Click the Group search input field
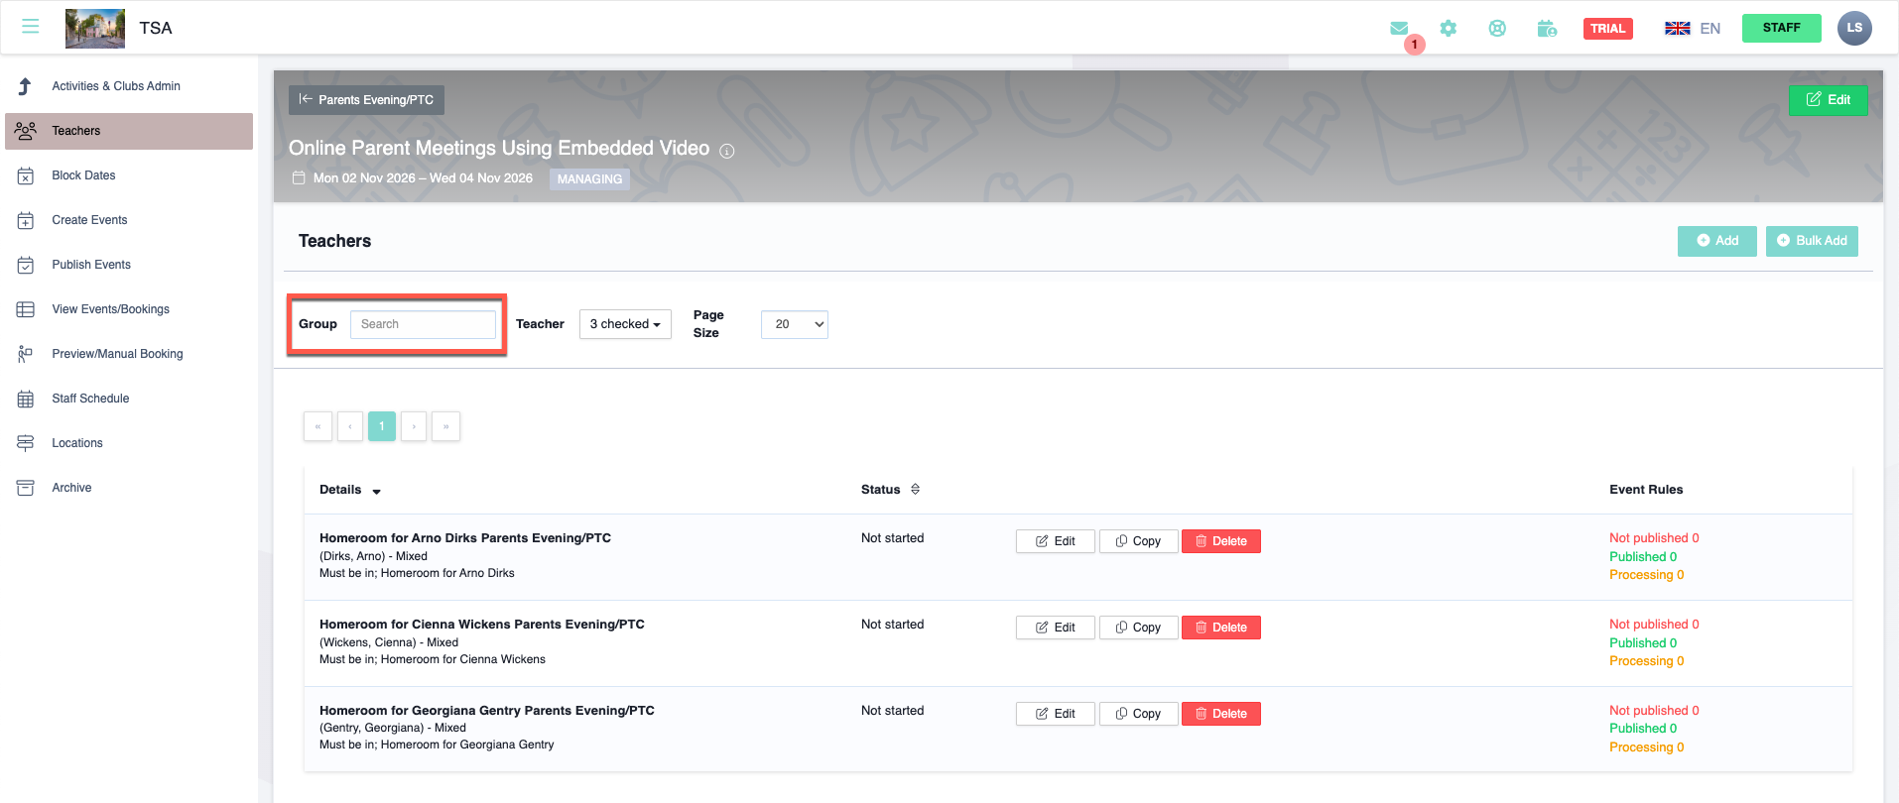Viewport: 1899px width, 803px height. pos(423,324)
